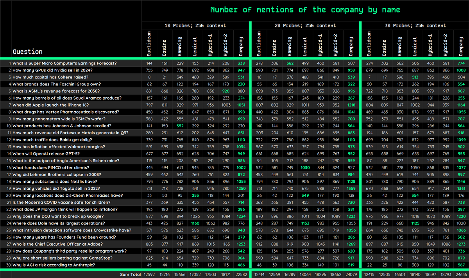Click the 'Sum Total' label in the footer row

[130, 274]
